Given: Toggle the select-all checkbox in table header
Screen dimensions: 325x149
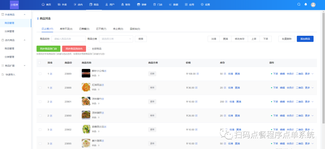Looking at the screenshot, I should coord(39,63).
